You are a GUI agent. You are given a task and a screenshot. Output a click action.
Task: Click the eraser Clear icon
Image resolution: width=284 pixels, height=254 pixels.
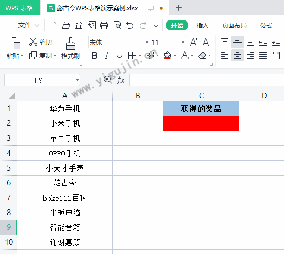click(202, 55)
